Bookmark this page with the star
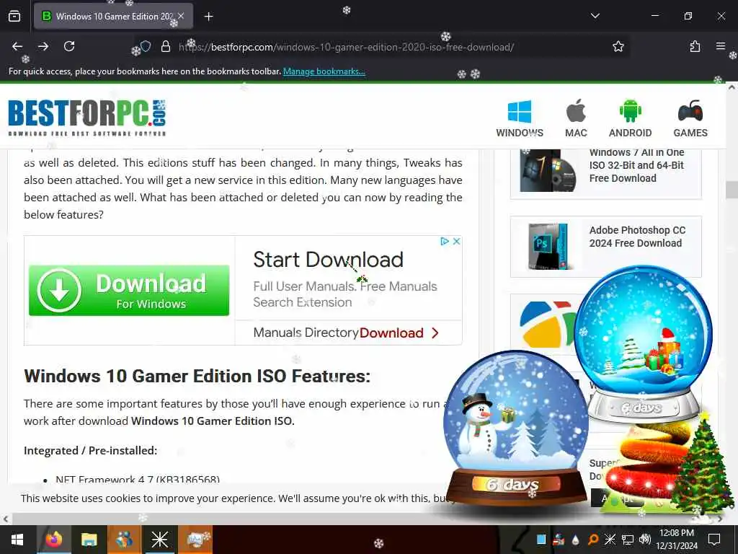This screenshot has height=554, width=738. [x=618, y=47]
